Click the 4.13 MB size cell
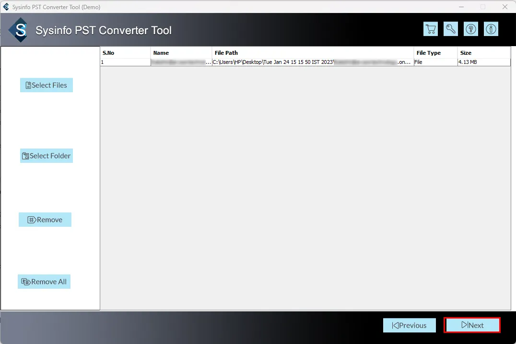Viewport: 516px width, 344px height. tap(483, 62)
